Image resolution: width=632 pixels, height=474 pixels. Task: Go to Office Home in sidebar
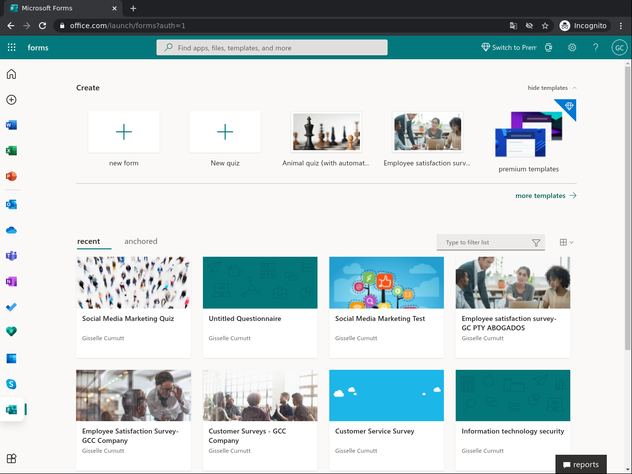click(x=11, y=74)
